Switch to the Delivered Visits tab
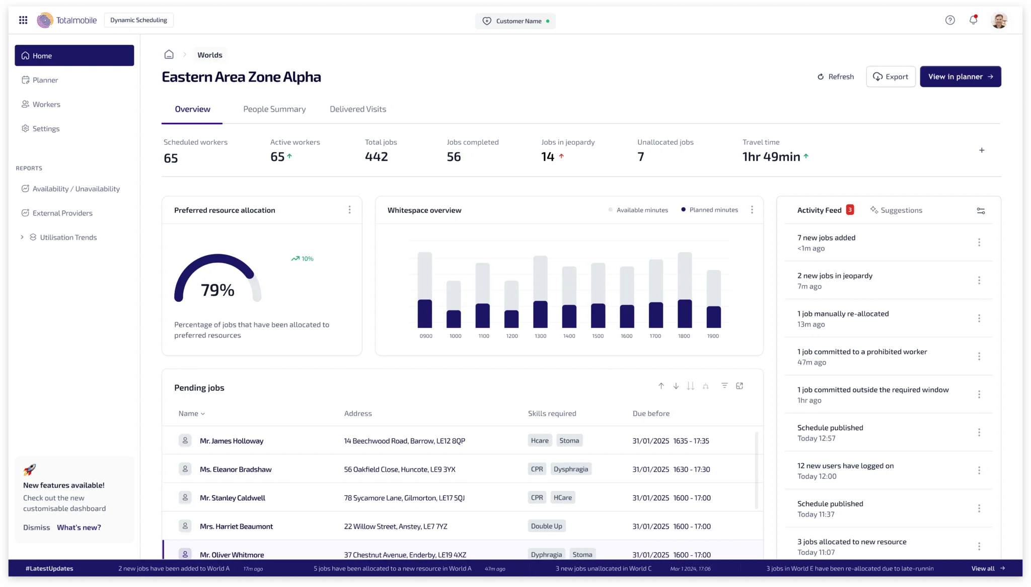Viewport: 1031px width, 587px height. coord(357,109)
